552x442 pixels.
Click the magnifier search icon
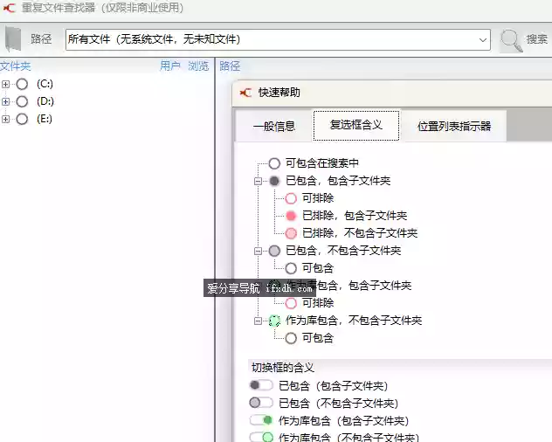(512, 40)
